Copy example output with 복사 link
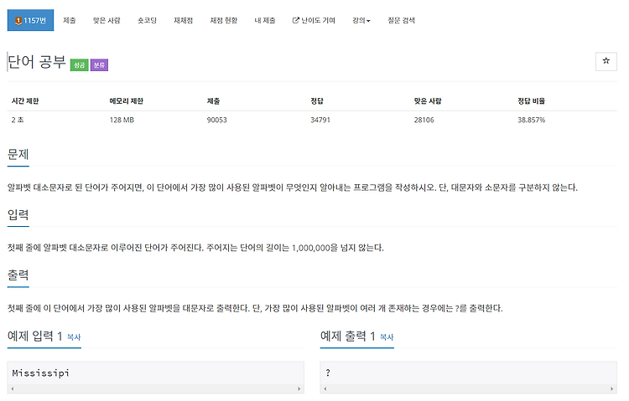 coord(387,337)
